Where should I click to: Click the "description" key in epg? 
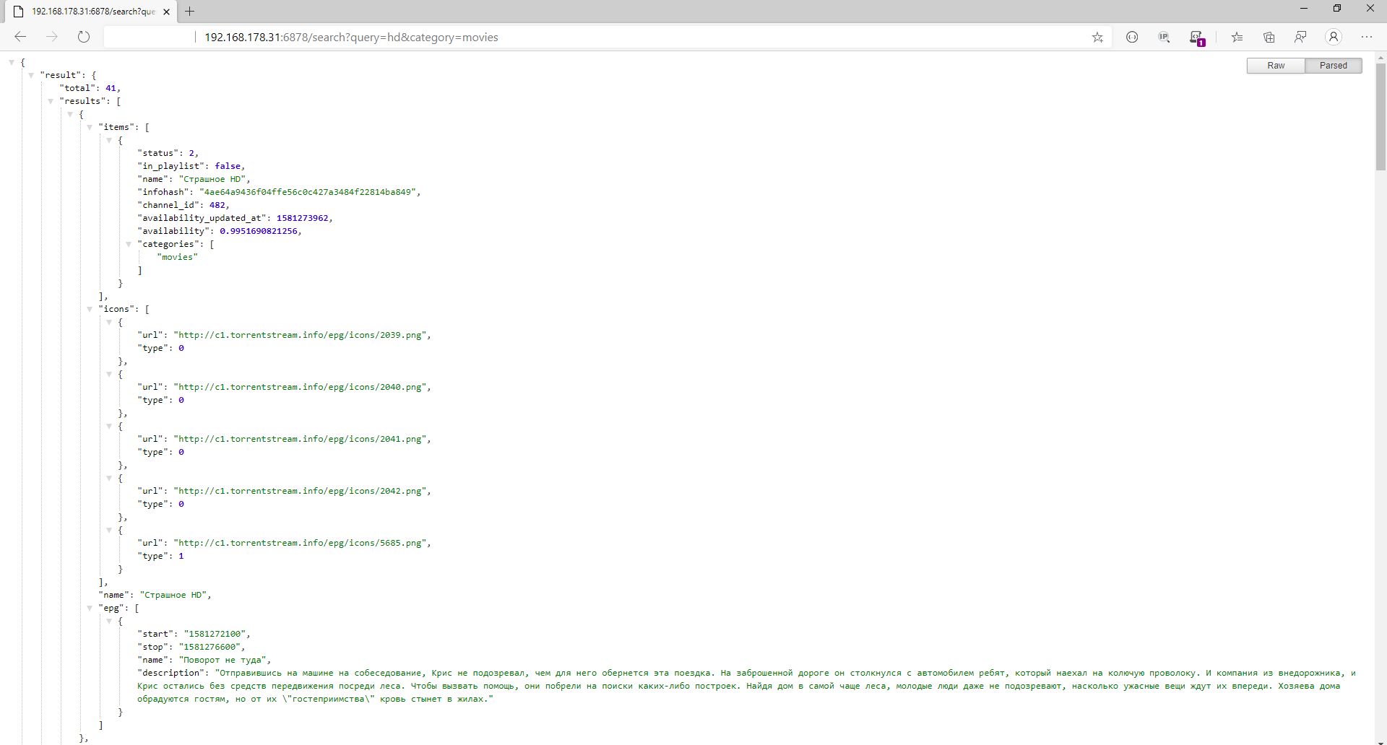170,674
